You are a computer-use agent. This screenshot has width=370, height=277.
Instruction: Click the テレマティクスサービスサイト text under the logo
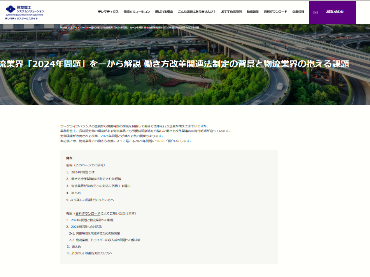tap(21, 19)
